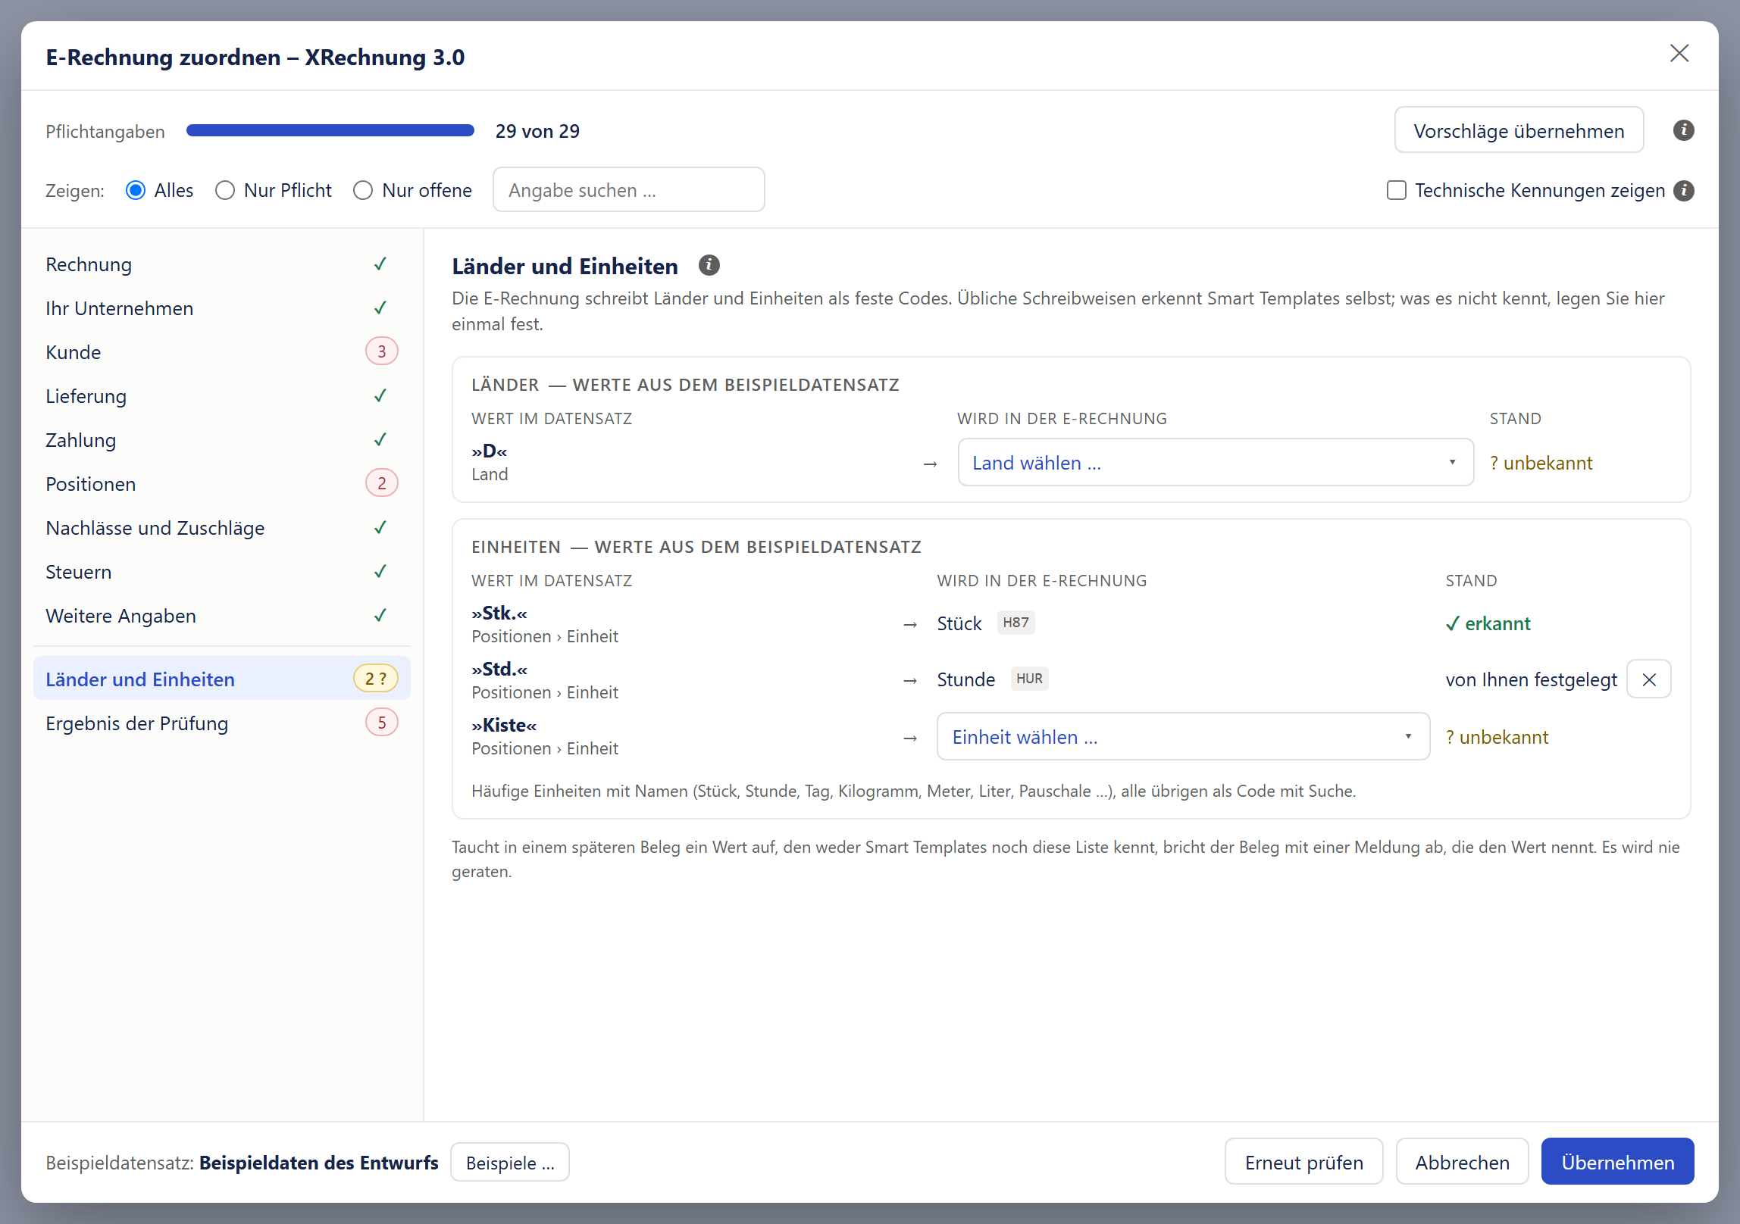
Task: Open the Lieferung section
Action: [222, 396]
